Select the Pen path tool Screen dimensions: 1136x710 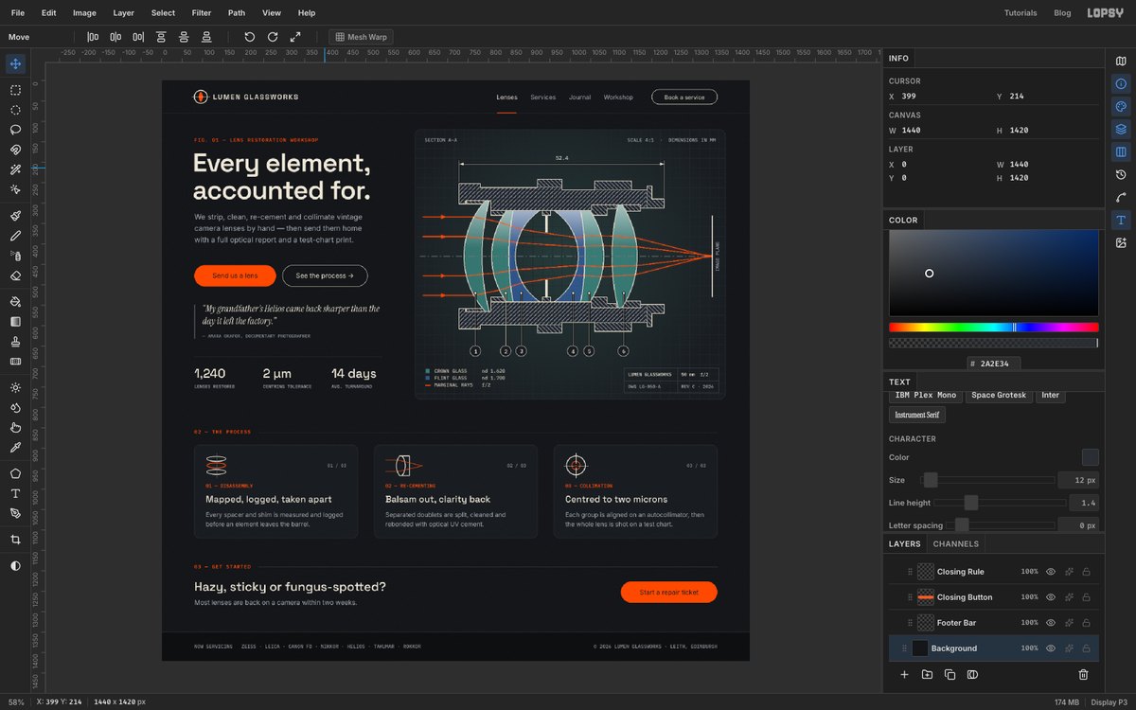tap(15, 513)
